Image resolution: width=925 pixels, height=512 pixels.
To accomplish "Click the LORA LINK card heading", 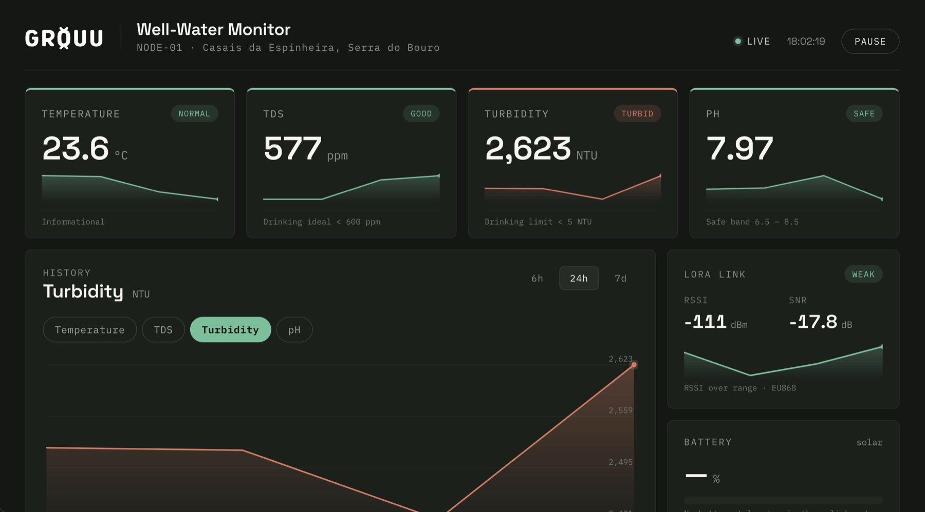I will coord(715,274).
